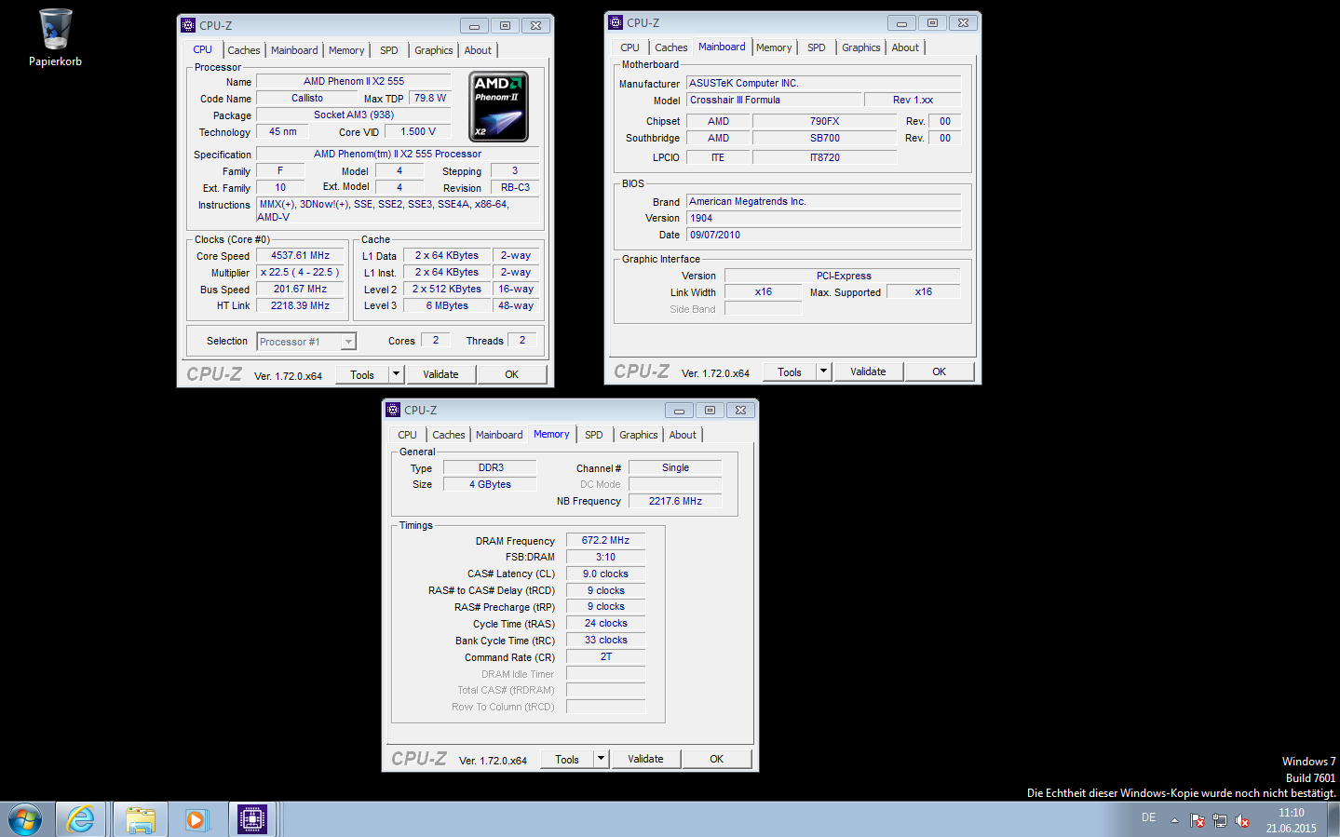Click the Model field Crosshair III Formula
The width and height of the screenshot is (1340, 837).
773,100
